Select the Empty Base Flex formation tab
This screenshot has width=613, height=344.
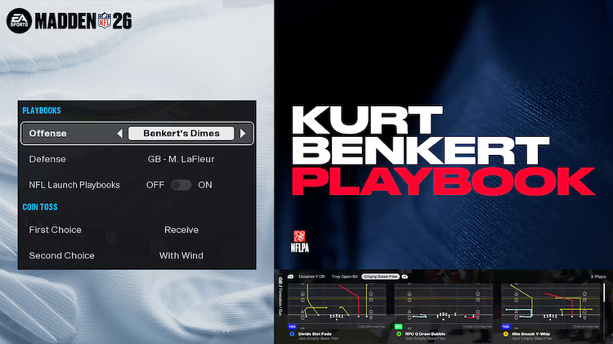[380, 276]
